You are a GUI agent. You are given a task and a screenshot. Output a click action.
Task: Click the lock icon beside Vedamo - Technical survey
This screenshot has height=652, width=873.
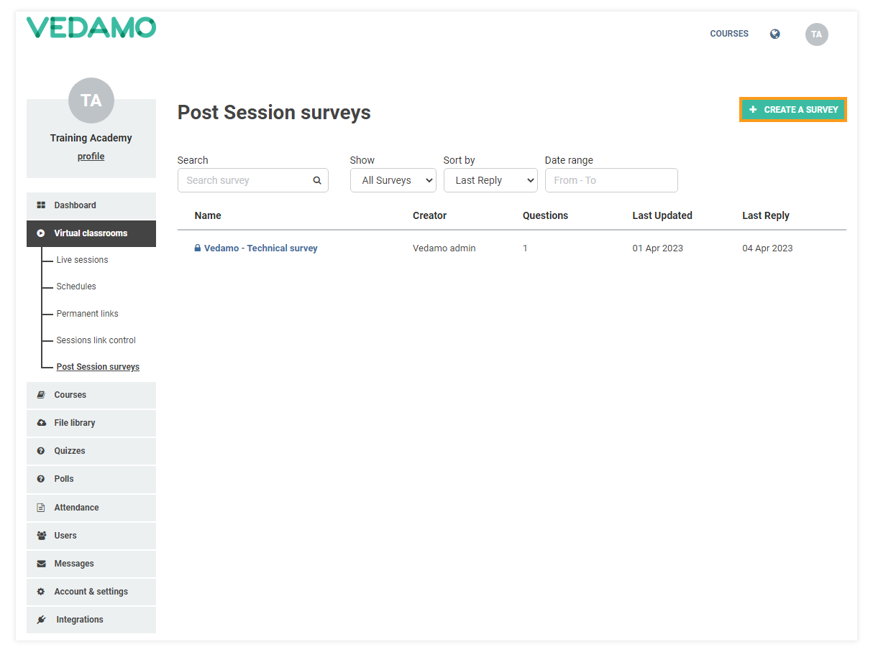pyautogui.click(x=197, y=248)
